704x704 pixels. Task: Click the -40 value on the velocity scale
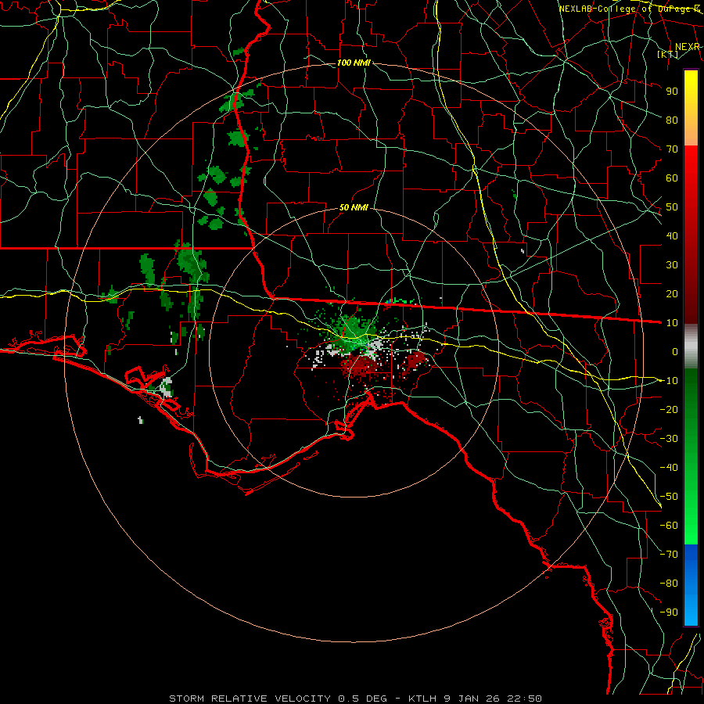pos(669,468)
